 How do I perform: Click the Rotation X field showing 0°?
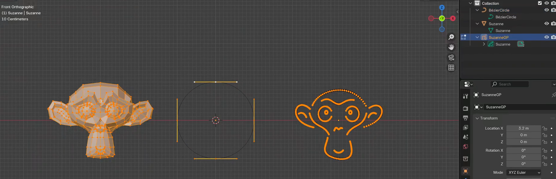point(523,150)
